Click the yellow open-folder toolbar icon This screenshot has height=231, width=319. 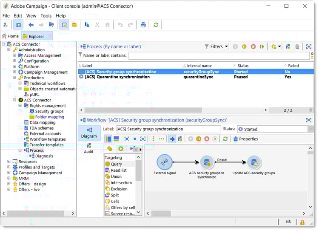tap(74, 25)
